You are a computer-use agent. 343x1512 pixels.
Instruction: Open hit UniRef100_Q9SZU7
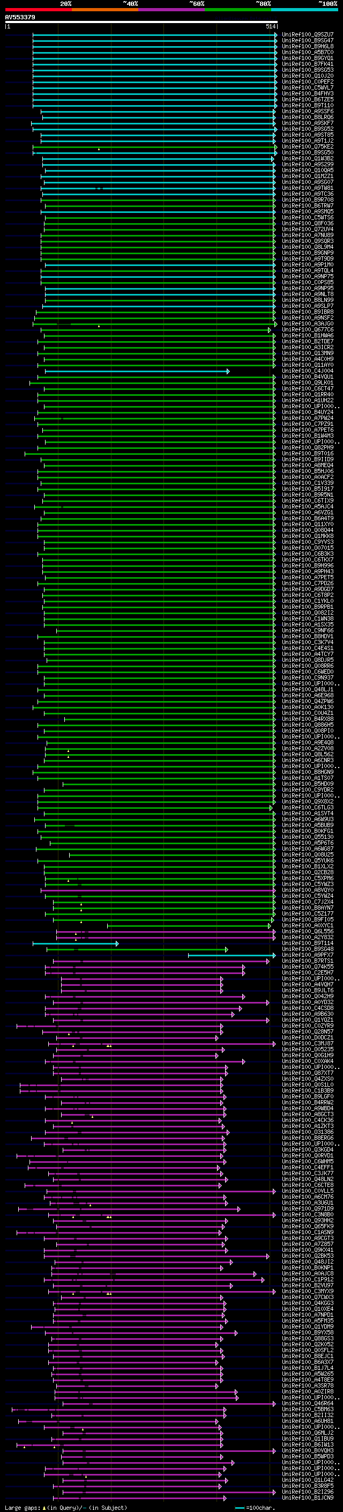pyautogui.click(x=307, y=35)
